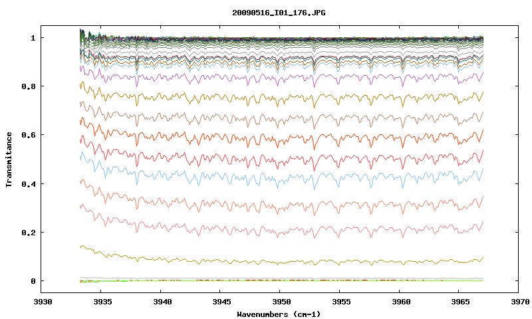Click the x-axis tick label 3970
This screenshot has height=319, width=532.
click(x=521, y=301)
